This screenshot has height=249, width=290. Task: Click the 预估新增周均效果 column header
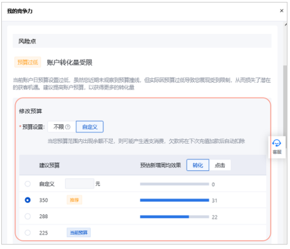(161, 165)
